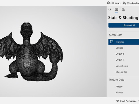This screenshot has height=104, width=139.
Task: Enable the Vertex Colors option
Action: tap(122, 66)
